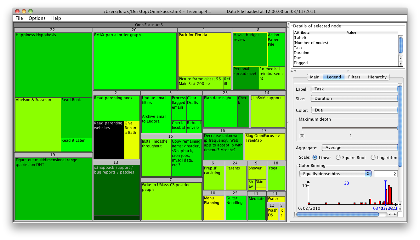Viewport: 420px width, 240px height.
Task: Click the Attribute column header
Action: coord(319,32)
